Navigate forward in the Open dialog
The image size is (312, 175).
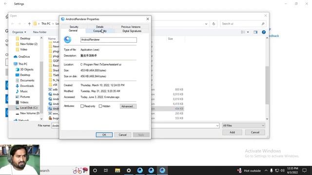click(x=19, y=24)
